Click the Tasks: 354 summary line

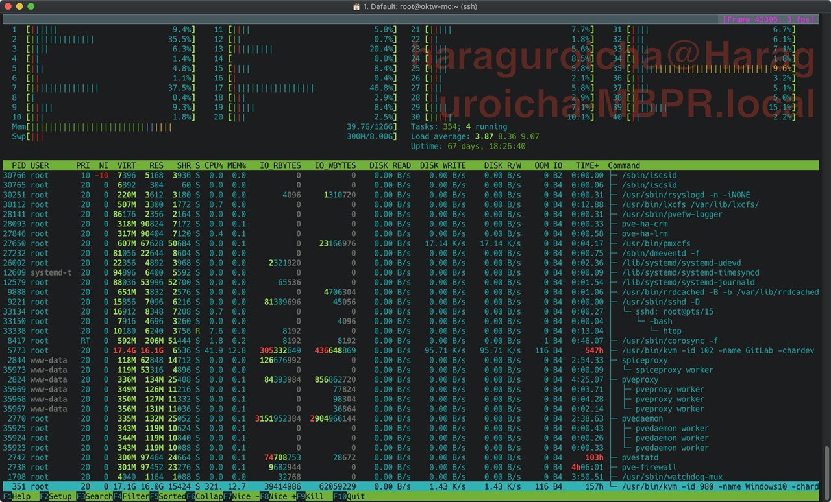click(459, 126)
